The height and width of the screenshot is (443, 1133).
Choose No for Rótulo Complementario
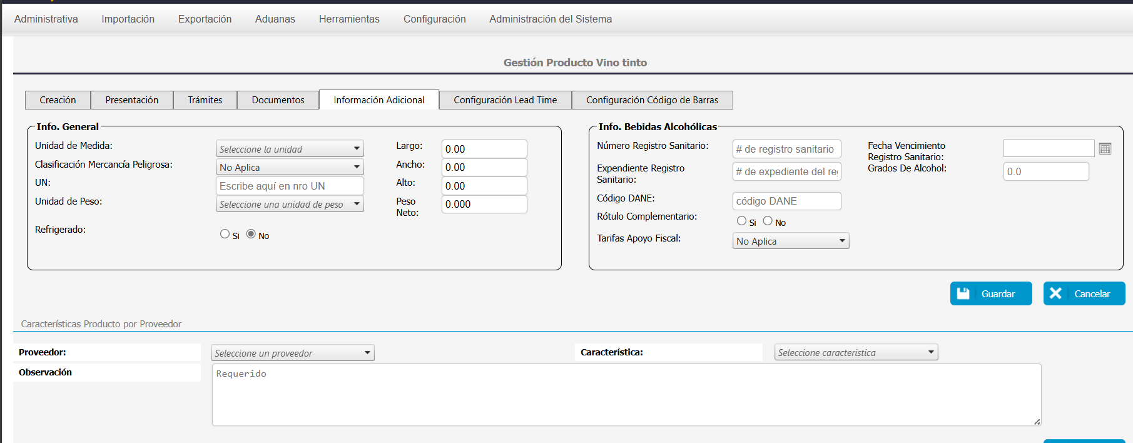point(768,221)
